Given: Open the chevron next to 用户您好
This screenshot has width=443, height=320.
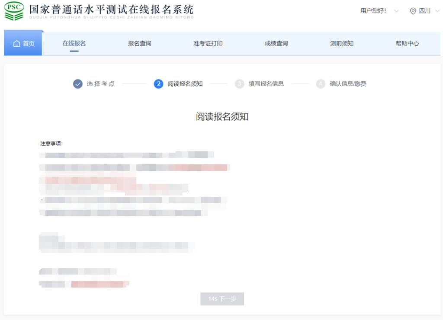Looking at the screenshot, I should (x=397, y=11).
